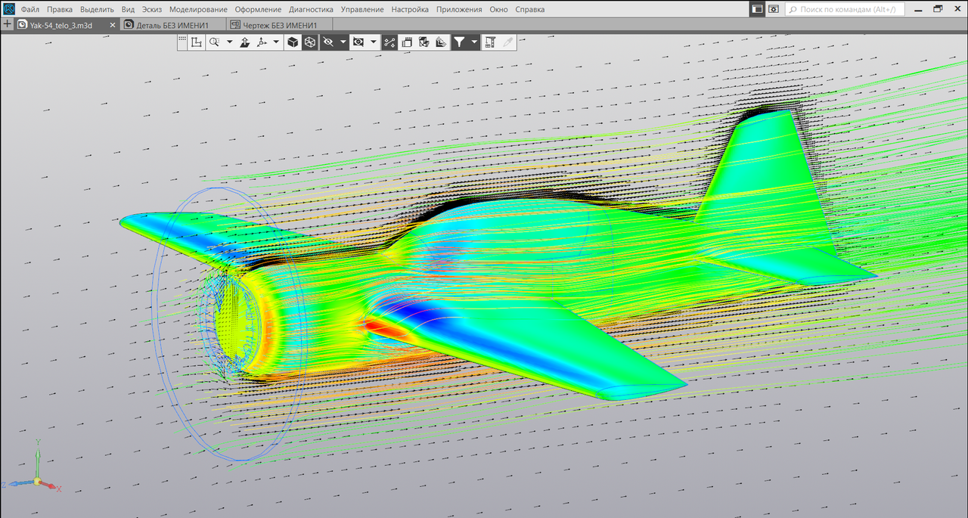This screenshot has height=518, width=968.
Task: Enable shaded solid cube display mode
Action: pyautogui.click(x=292, y=42)
